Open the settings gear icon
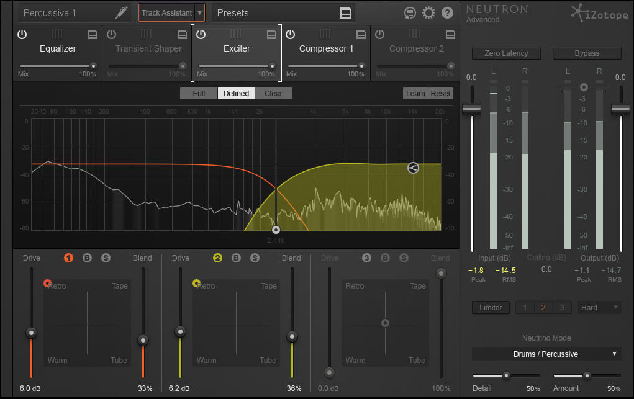The image size is (634, 399). point(428,13)
